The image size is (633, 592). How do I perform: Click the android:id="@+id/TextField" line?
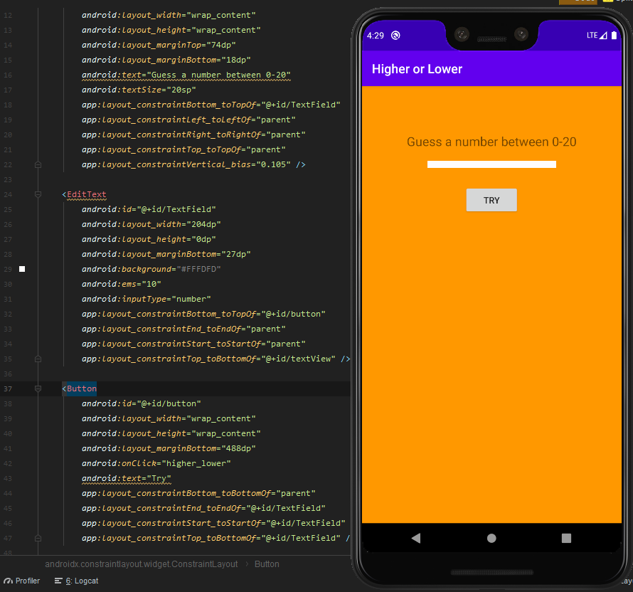149,210
